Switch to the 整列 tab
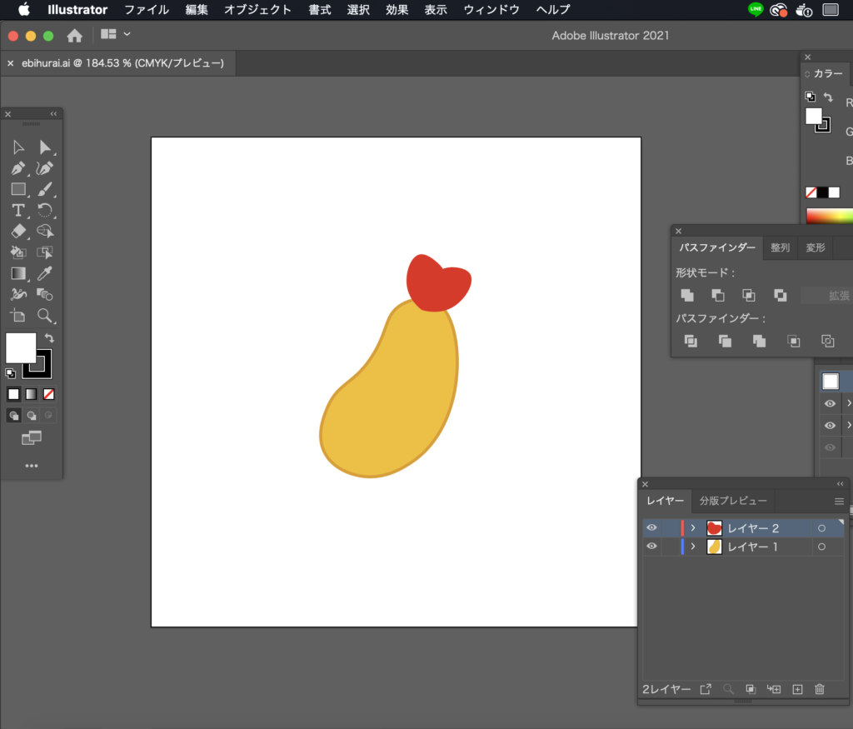Viewport: 853px width, 729px height. (x=780, y=247)
